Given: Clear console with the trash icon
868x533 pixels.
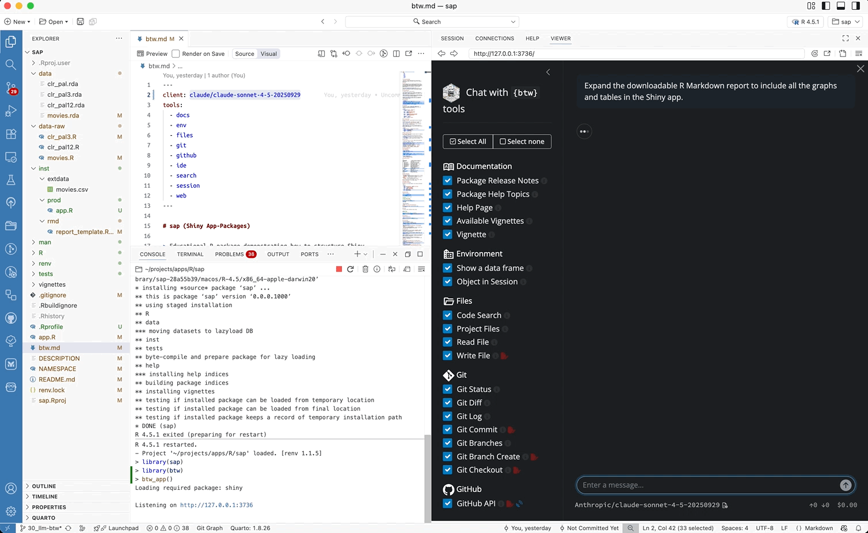Looking at the screenshot, I should (365, 269).
